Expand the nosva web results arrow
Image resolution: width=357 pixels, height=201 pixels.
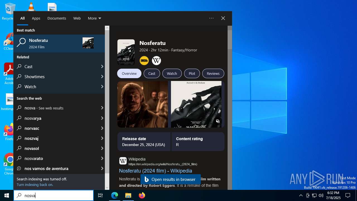click(x=102, y=108)
